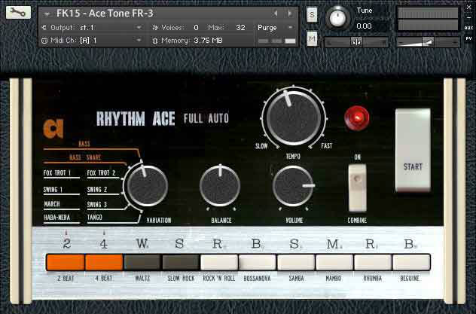Click the VOLUME knob
Image resolution: width=476 pixels, height=314 pixels.
tap(293, 185)
